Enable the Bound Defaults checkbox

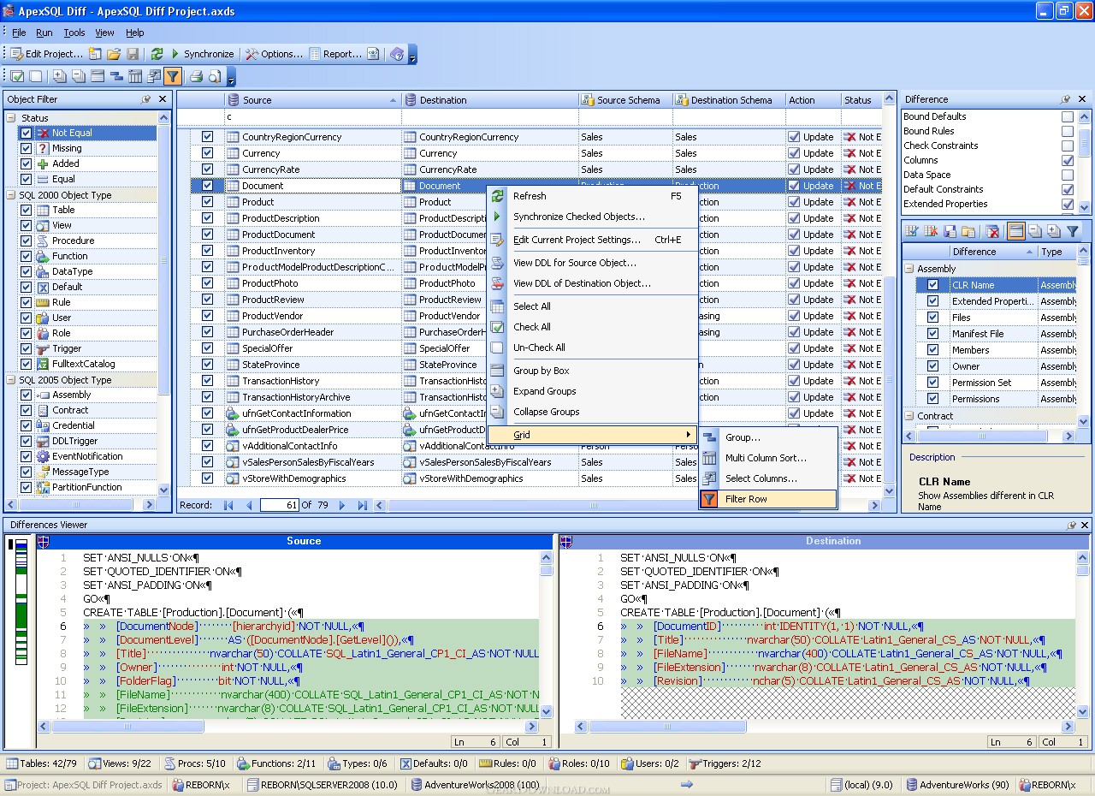click(1068, 116)
